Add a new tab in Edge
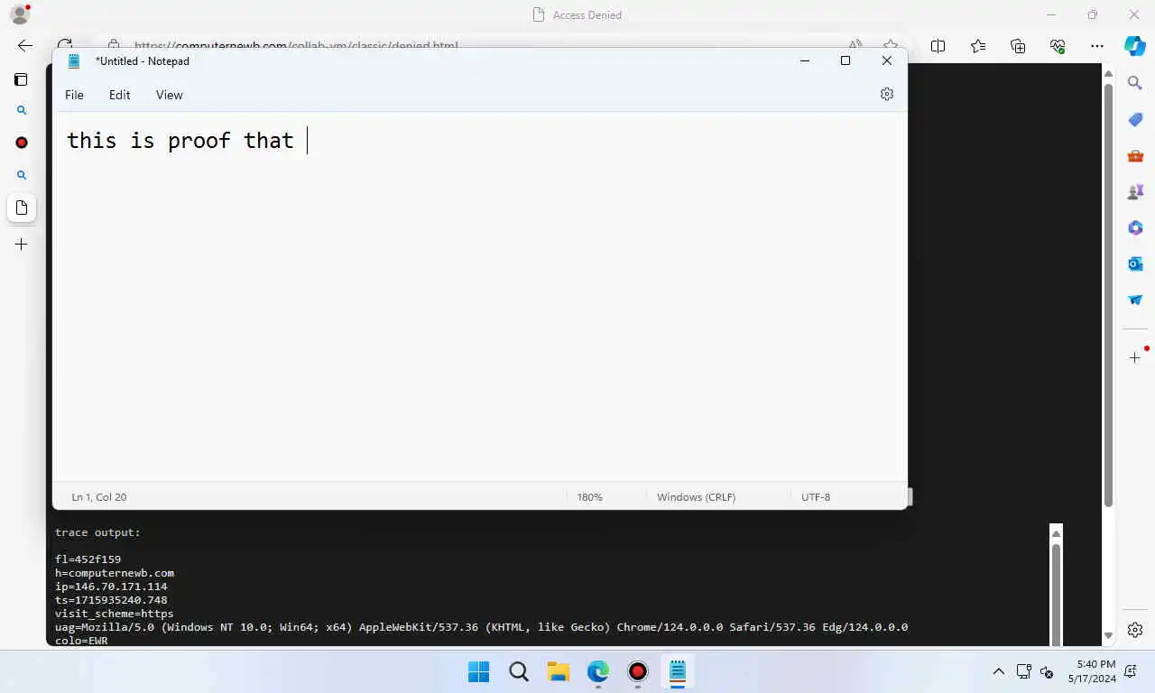The image size is (1155, 693). tap(22, 244)
